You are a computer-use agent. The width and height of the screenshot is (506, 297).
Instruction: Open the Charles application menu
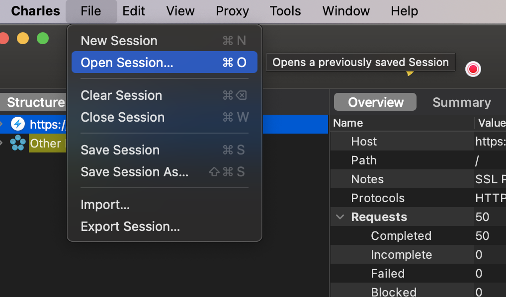[x=35, y=11]
